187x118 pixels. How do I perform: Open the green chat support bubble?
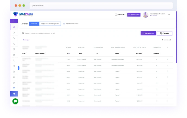(15, 101)
